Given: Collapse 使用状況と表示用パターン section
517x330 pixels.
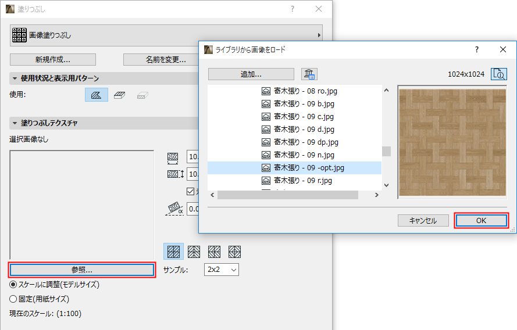Looking at the screenshot, I should pyautogui.click(x=15, y=78).
